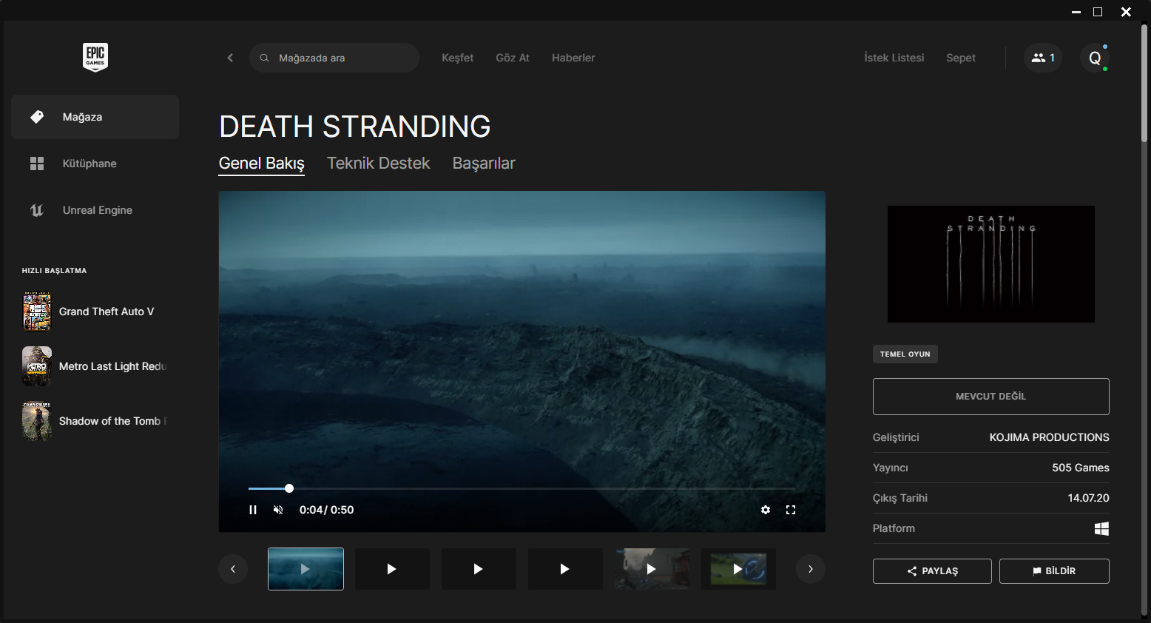This screenshot has height=623, width=1151.
Task: Click the Mağazada ara search field
Action: (x=334, y=58)
